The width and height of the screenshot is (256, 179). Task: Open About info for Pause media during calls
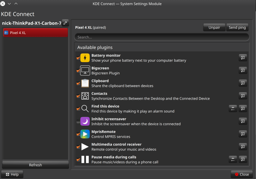(243, 159)
